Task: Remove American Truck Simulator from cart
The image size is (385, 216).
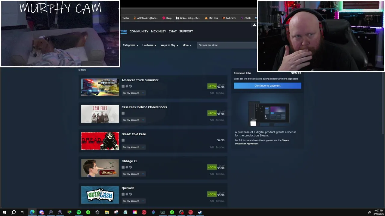Action: (220, 93)
